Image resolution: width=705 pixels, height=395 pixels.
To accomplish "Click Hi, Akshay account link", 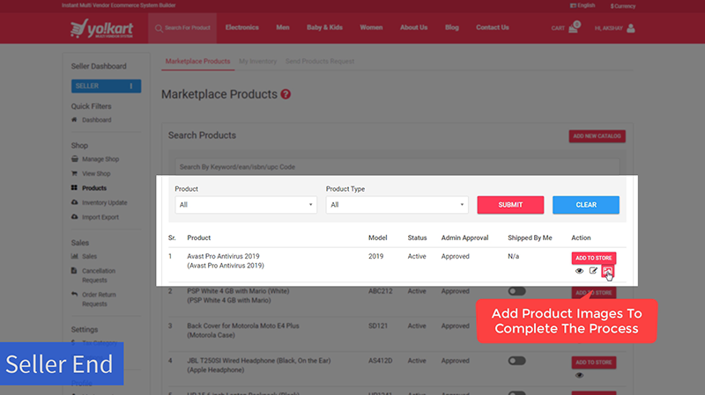I will pos(609,28).
